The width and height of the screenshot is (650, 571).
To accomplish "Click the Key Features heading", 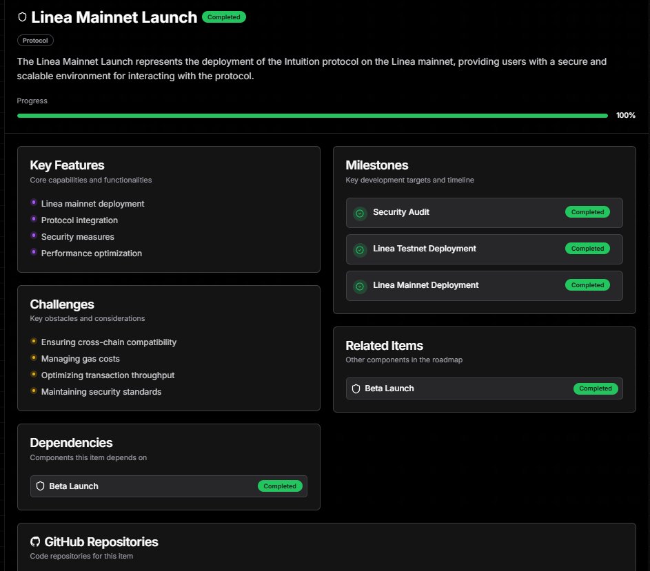I will pyautogui.click(x=67, y=165).
